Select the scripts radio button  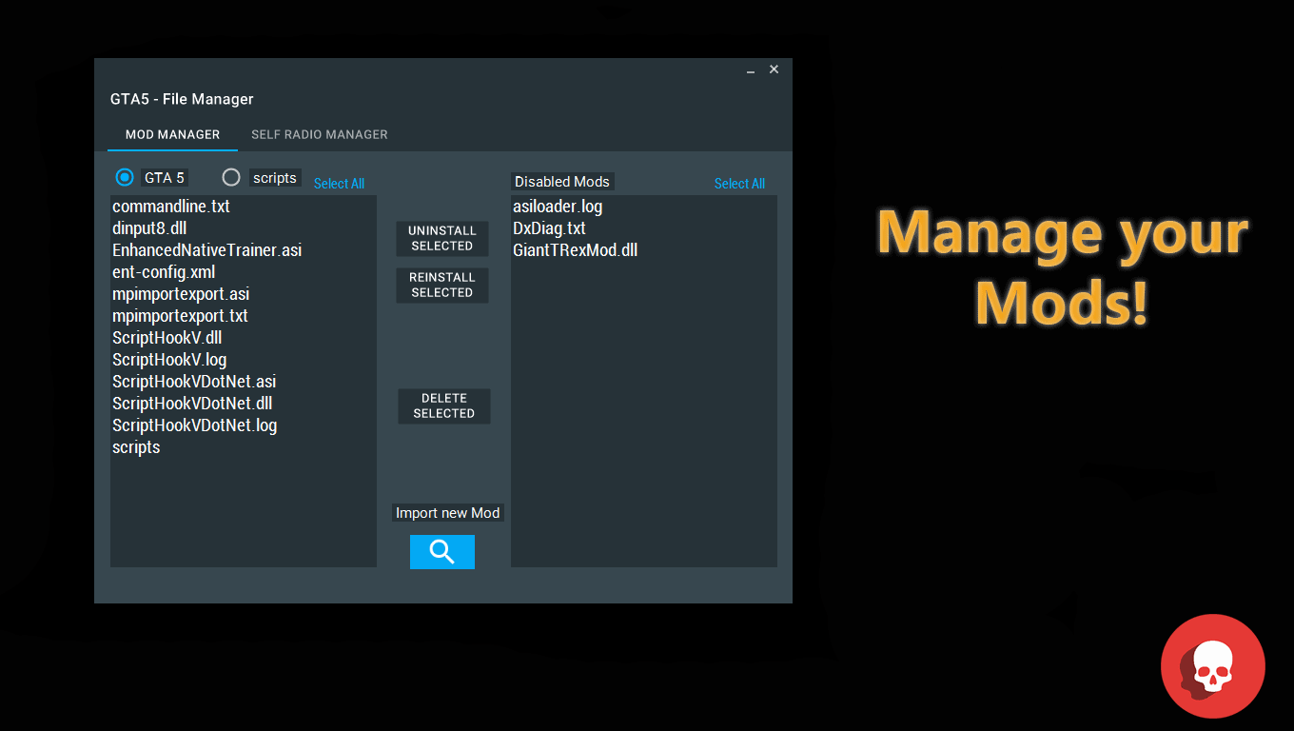pyautogui.click(x=231, y=177)
